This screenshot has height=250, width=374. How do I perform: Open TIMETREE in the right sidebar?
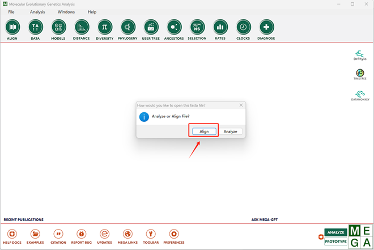tap(360, 74)
